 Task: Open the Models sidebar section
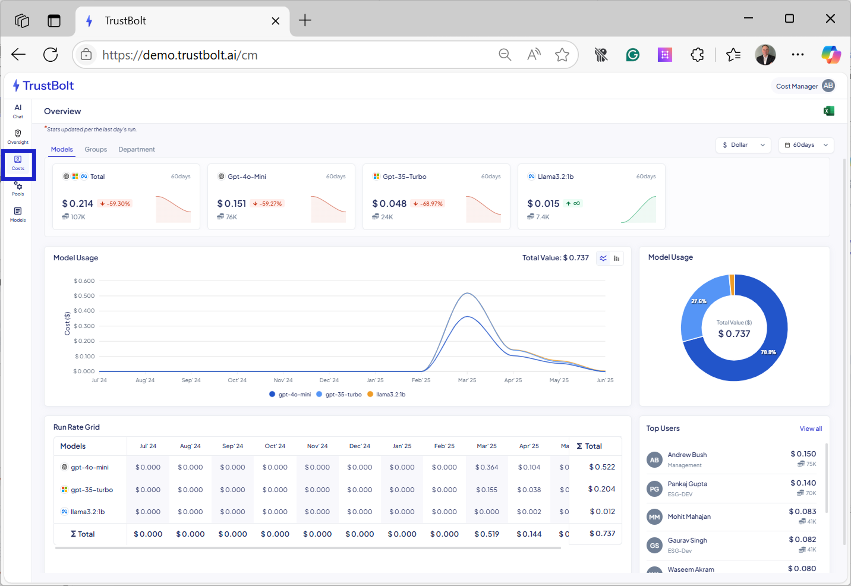18,215
